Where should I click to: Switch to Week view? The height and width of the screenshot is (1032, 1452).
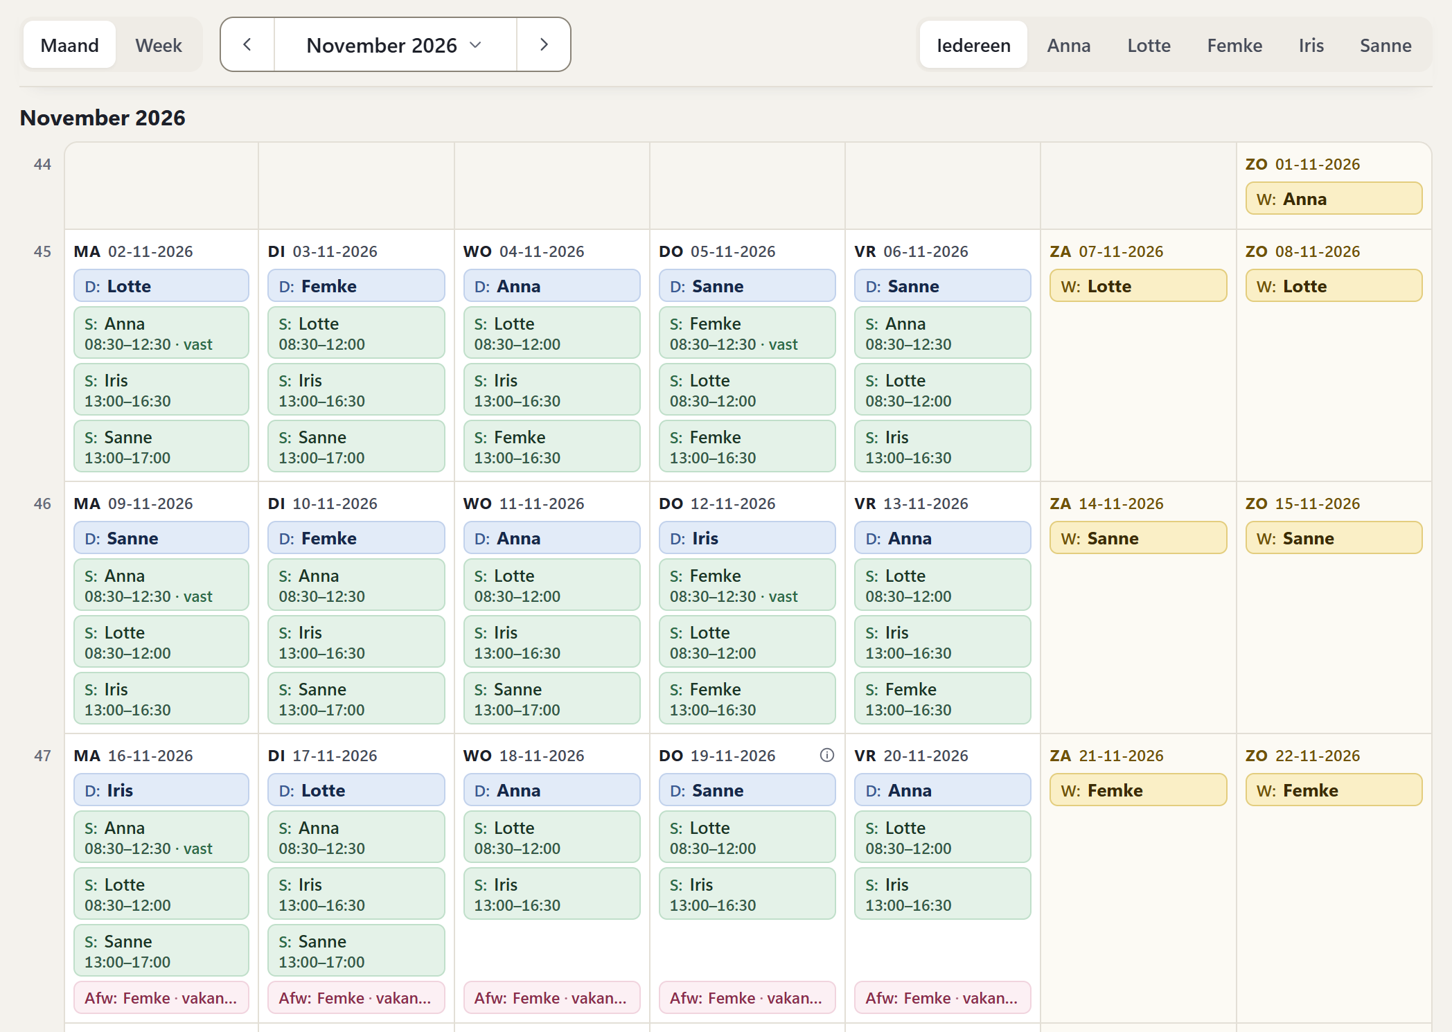(159, 45)
